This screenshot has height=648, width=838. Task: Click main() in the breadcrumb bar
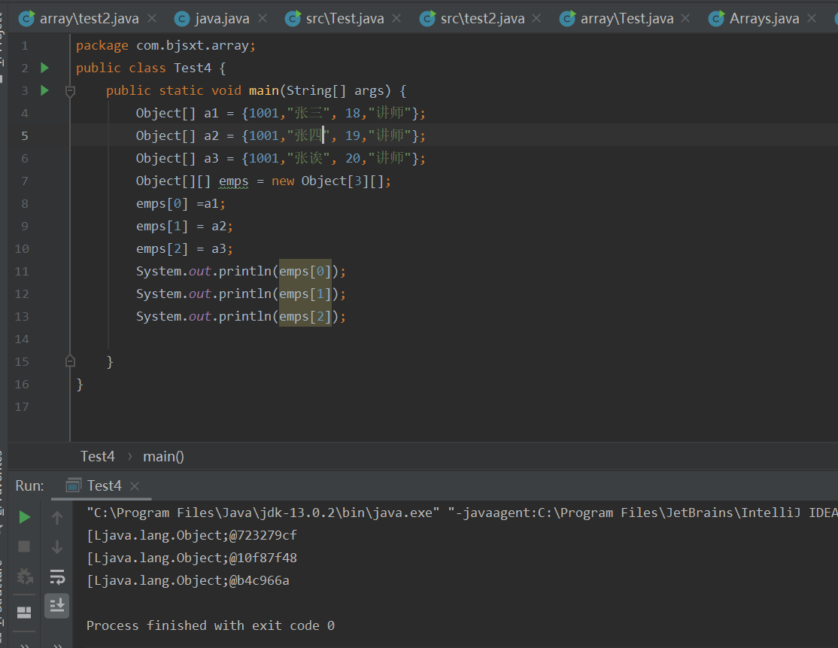pos(163,457)
